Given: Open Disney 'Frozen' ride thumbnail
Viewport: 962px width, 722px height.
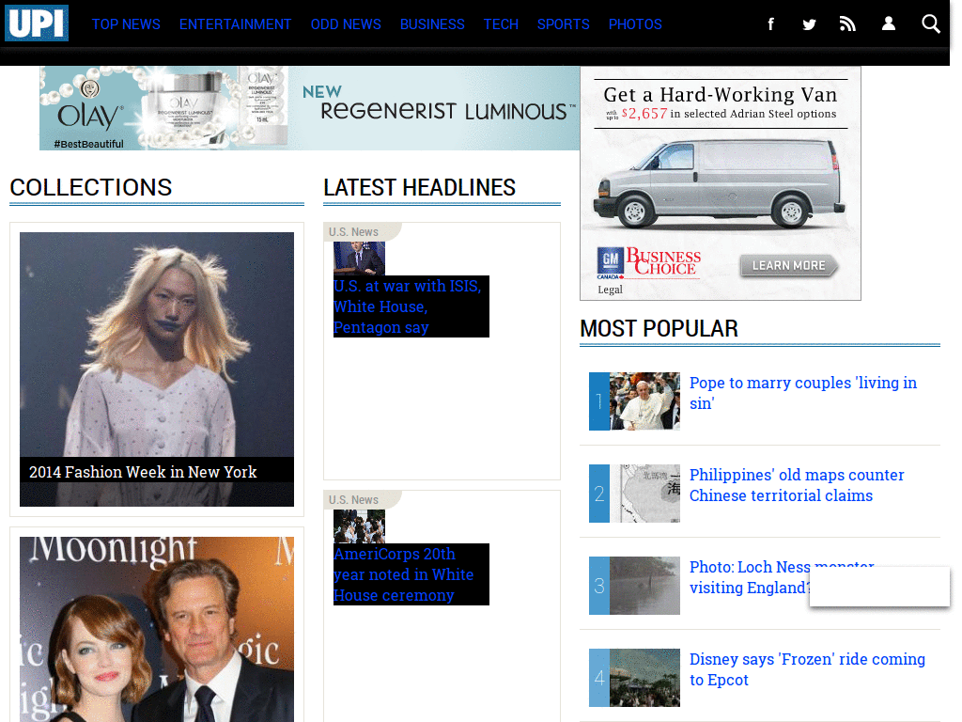Looking at the screenshot, I should coord(644,678).
